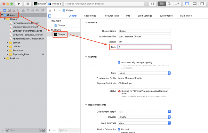
Task: Collapse the Identity section
Action: click(x=86, y=22)
